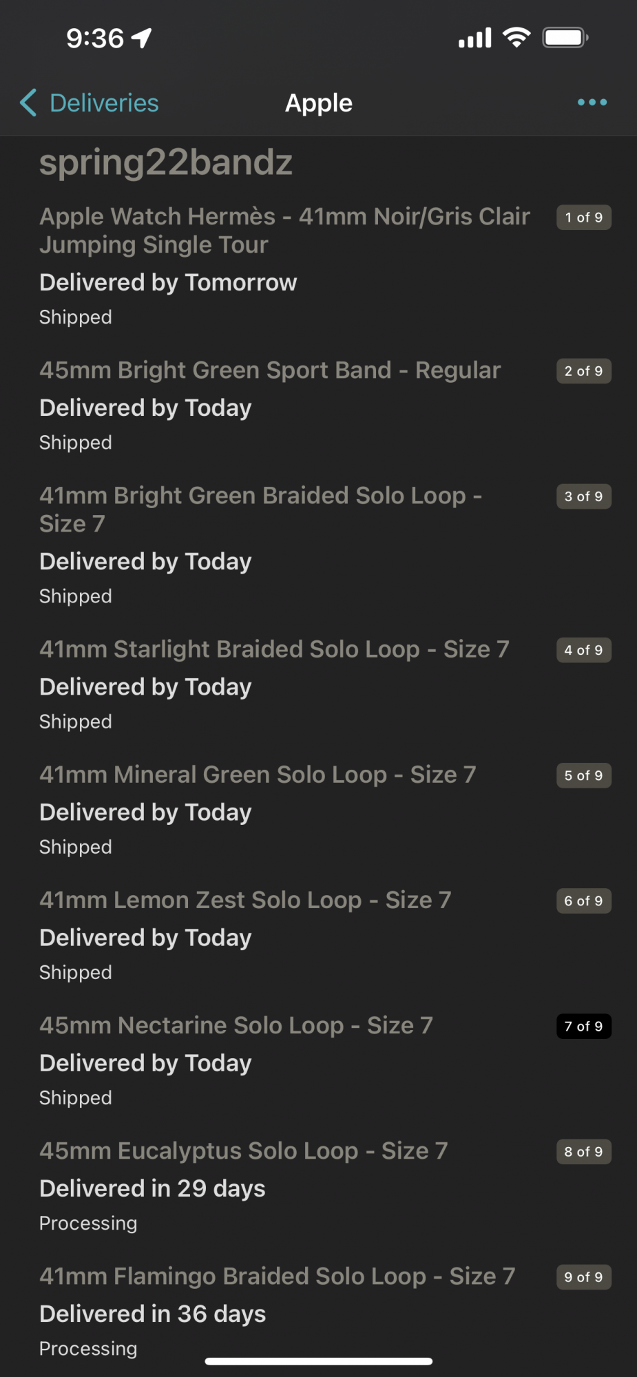Open the Apple Watch Hermès delivery item
The width and height of the screenshot is (637, 1377).
pos(284,231)
